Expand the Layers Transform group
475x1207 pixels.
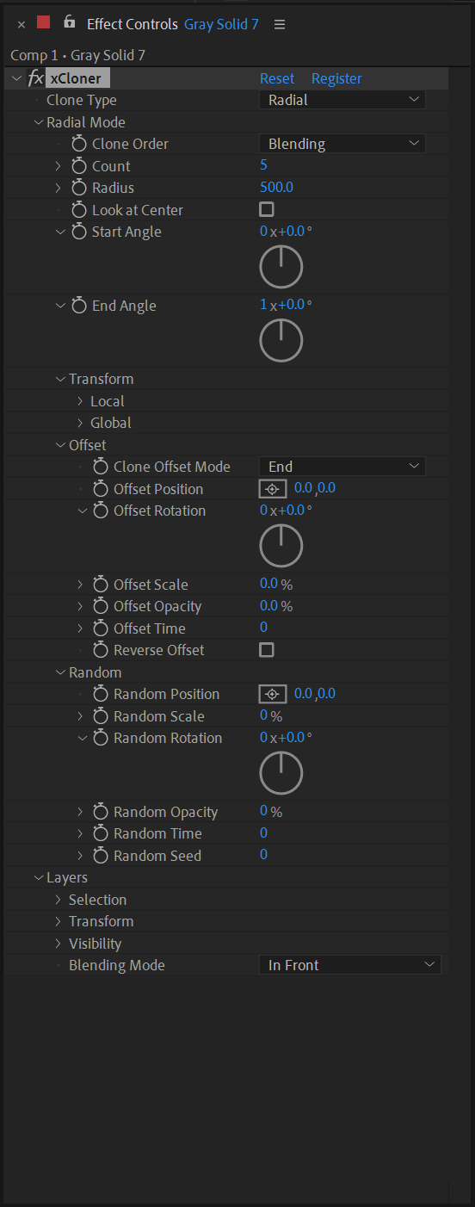(59, 921)
